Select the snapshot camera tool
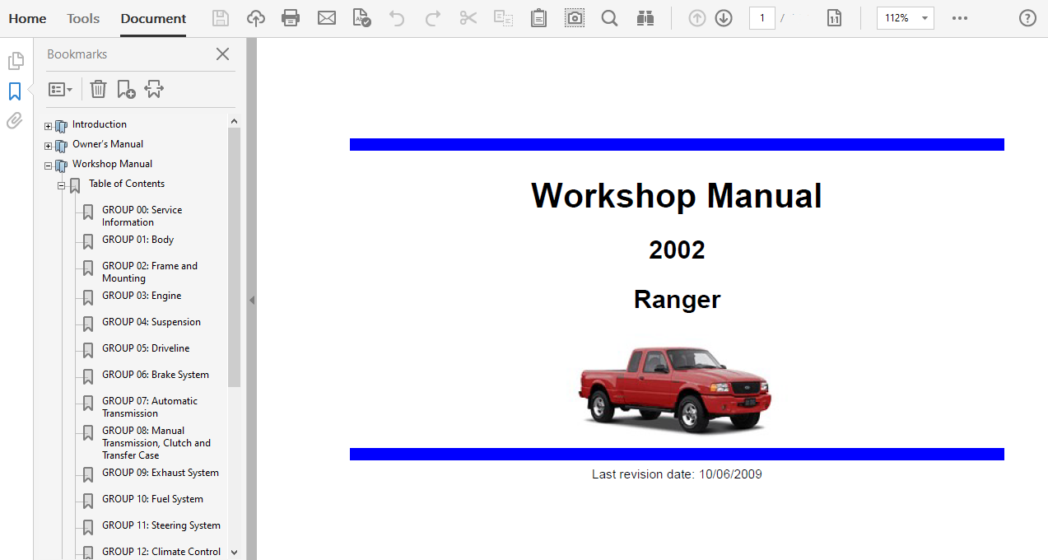 tap(575, 18)
